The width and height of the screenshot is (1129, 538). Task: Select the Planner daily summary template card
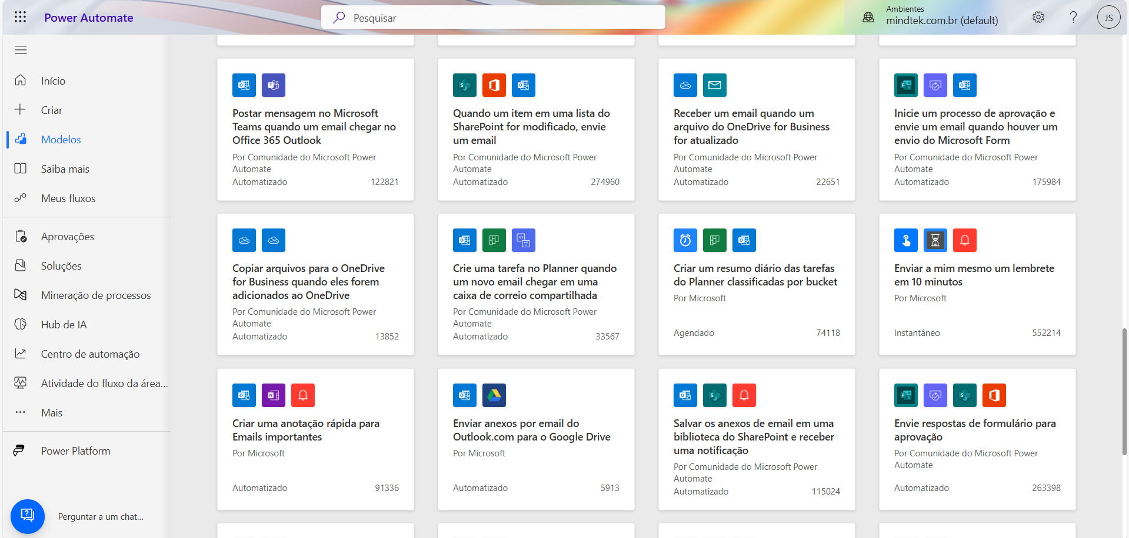[x=757, y=284]
